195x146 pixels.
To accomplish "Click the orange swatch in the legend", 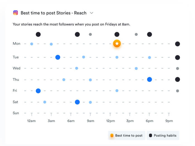I will click(112, 135).
